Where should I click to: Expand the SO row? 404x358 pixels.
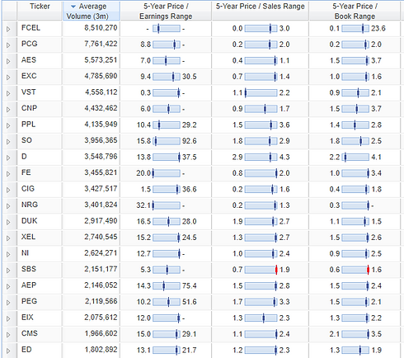click(8, 141)
